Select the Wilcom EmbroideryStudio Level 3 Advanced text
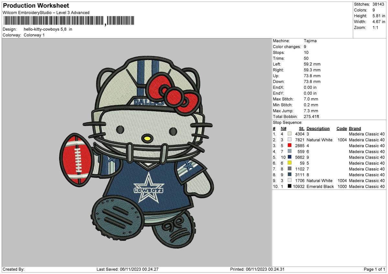The width and height of the screenshot is (388, 274). (46, 13)
